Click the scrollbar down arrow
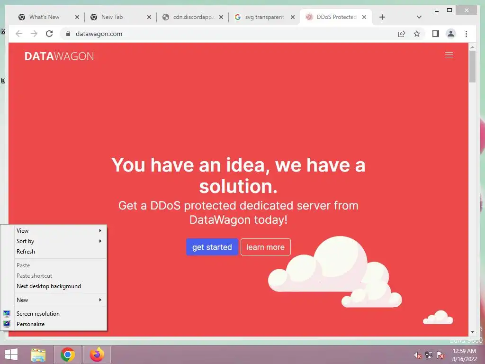This screenshot has width=485, height=364. (472, 332)
